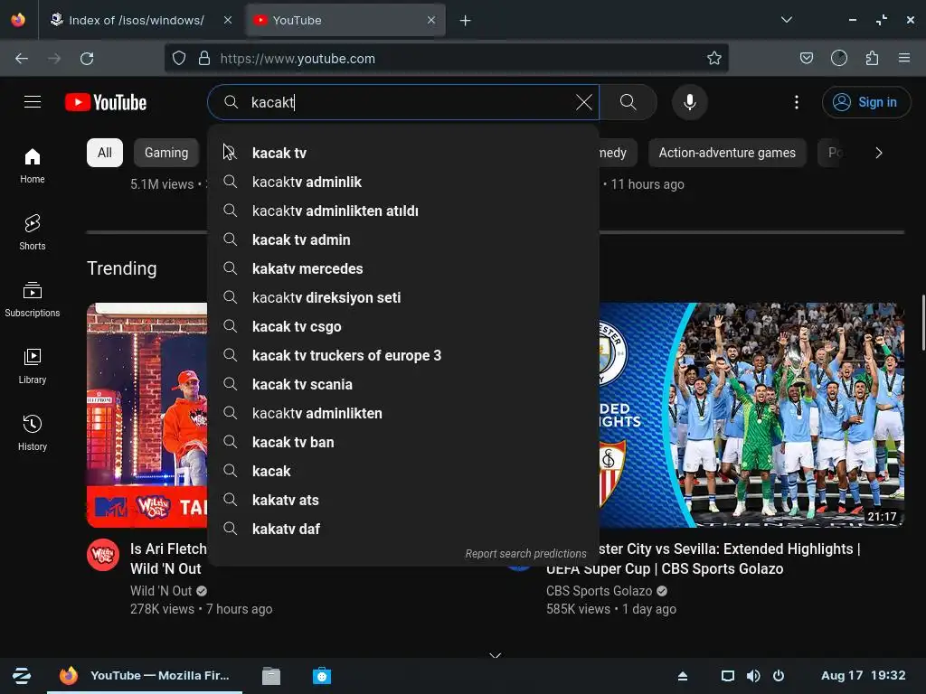Viewport: 926px width, 694px height.
Task: Open Software store from taskbar
Action: 322,676
